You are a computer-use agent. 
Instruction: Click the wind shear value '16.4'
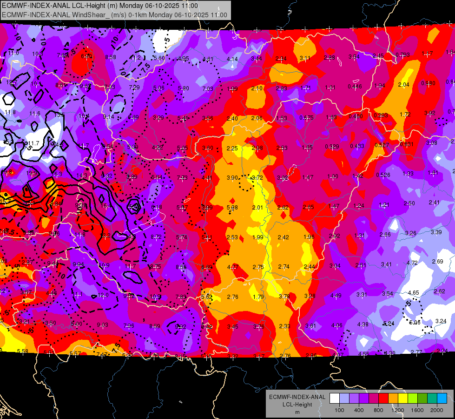point(106,206)
